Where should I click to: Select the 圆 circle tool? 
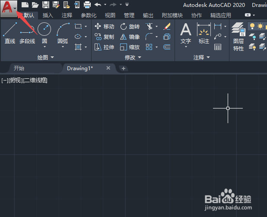coord(44,32)
